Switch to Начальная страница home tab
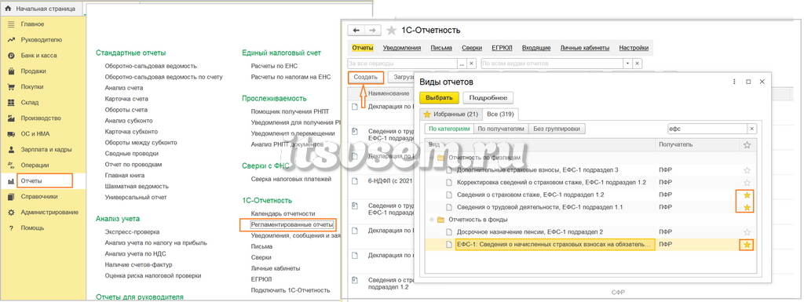 click(x=40, y=9)
